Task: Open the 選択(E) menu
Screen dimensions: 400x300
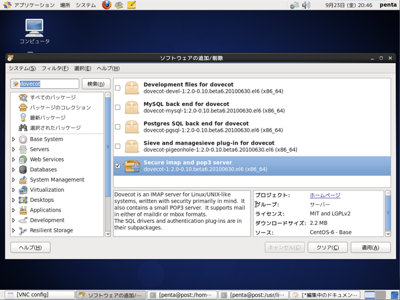Action: click(x=83, y=68)
